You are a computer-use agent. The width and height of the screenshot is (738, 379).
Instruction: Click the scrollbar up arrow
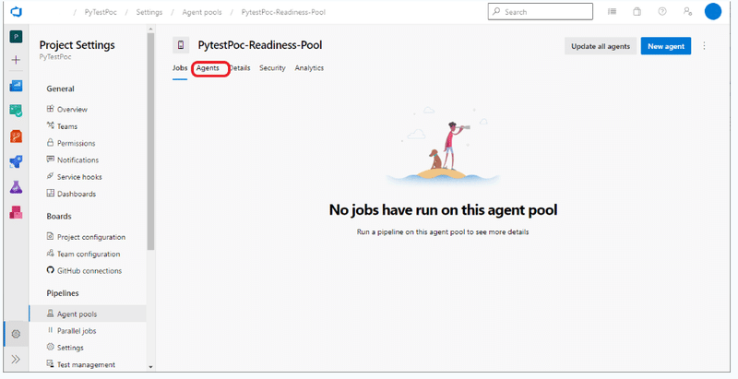150,30
